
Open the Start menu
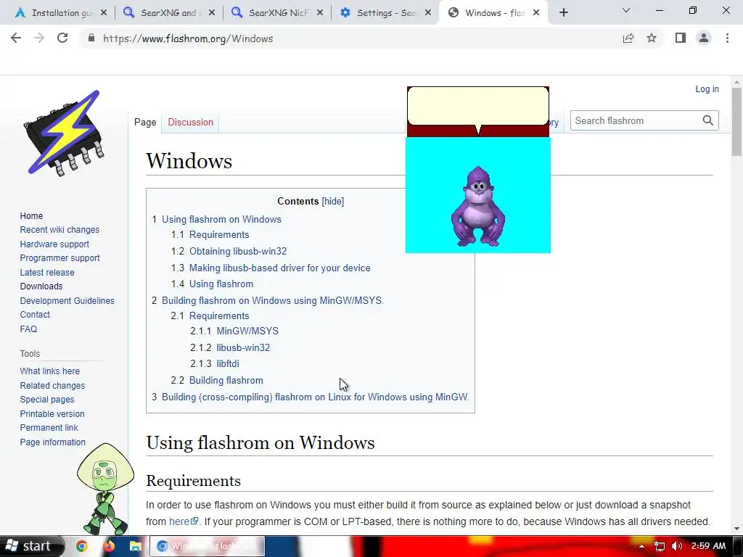[31, 546]
